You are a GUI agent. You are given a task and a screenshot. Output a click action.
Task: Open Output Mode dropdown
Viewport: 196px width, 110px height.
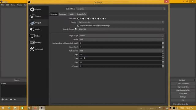pos(121,9)
